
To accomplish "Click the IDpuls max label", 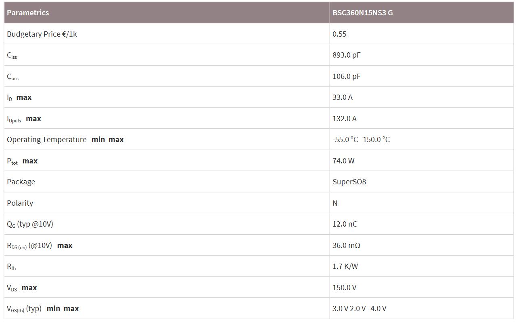I will tap(24, 119).
